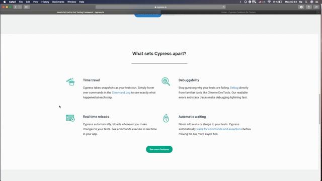Open the Notification Center icon

(x=316, y=2)
